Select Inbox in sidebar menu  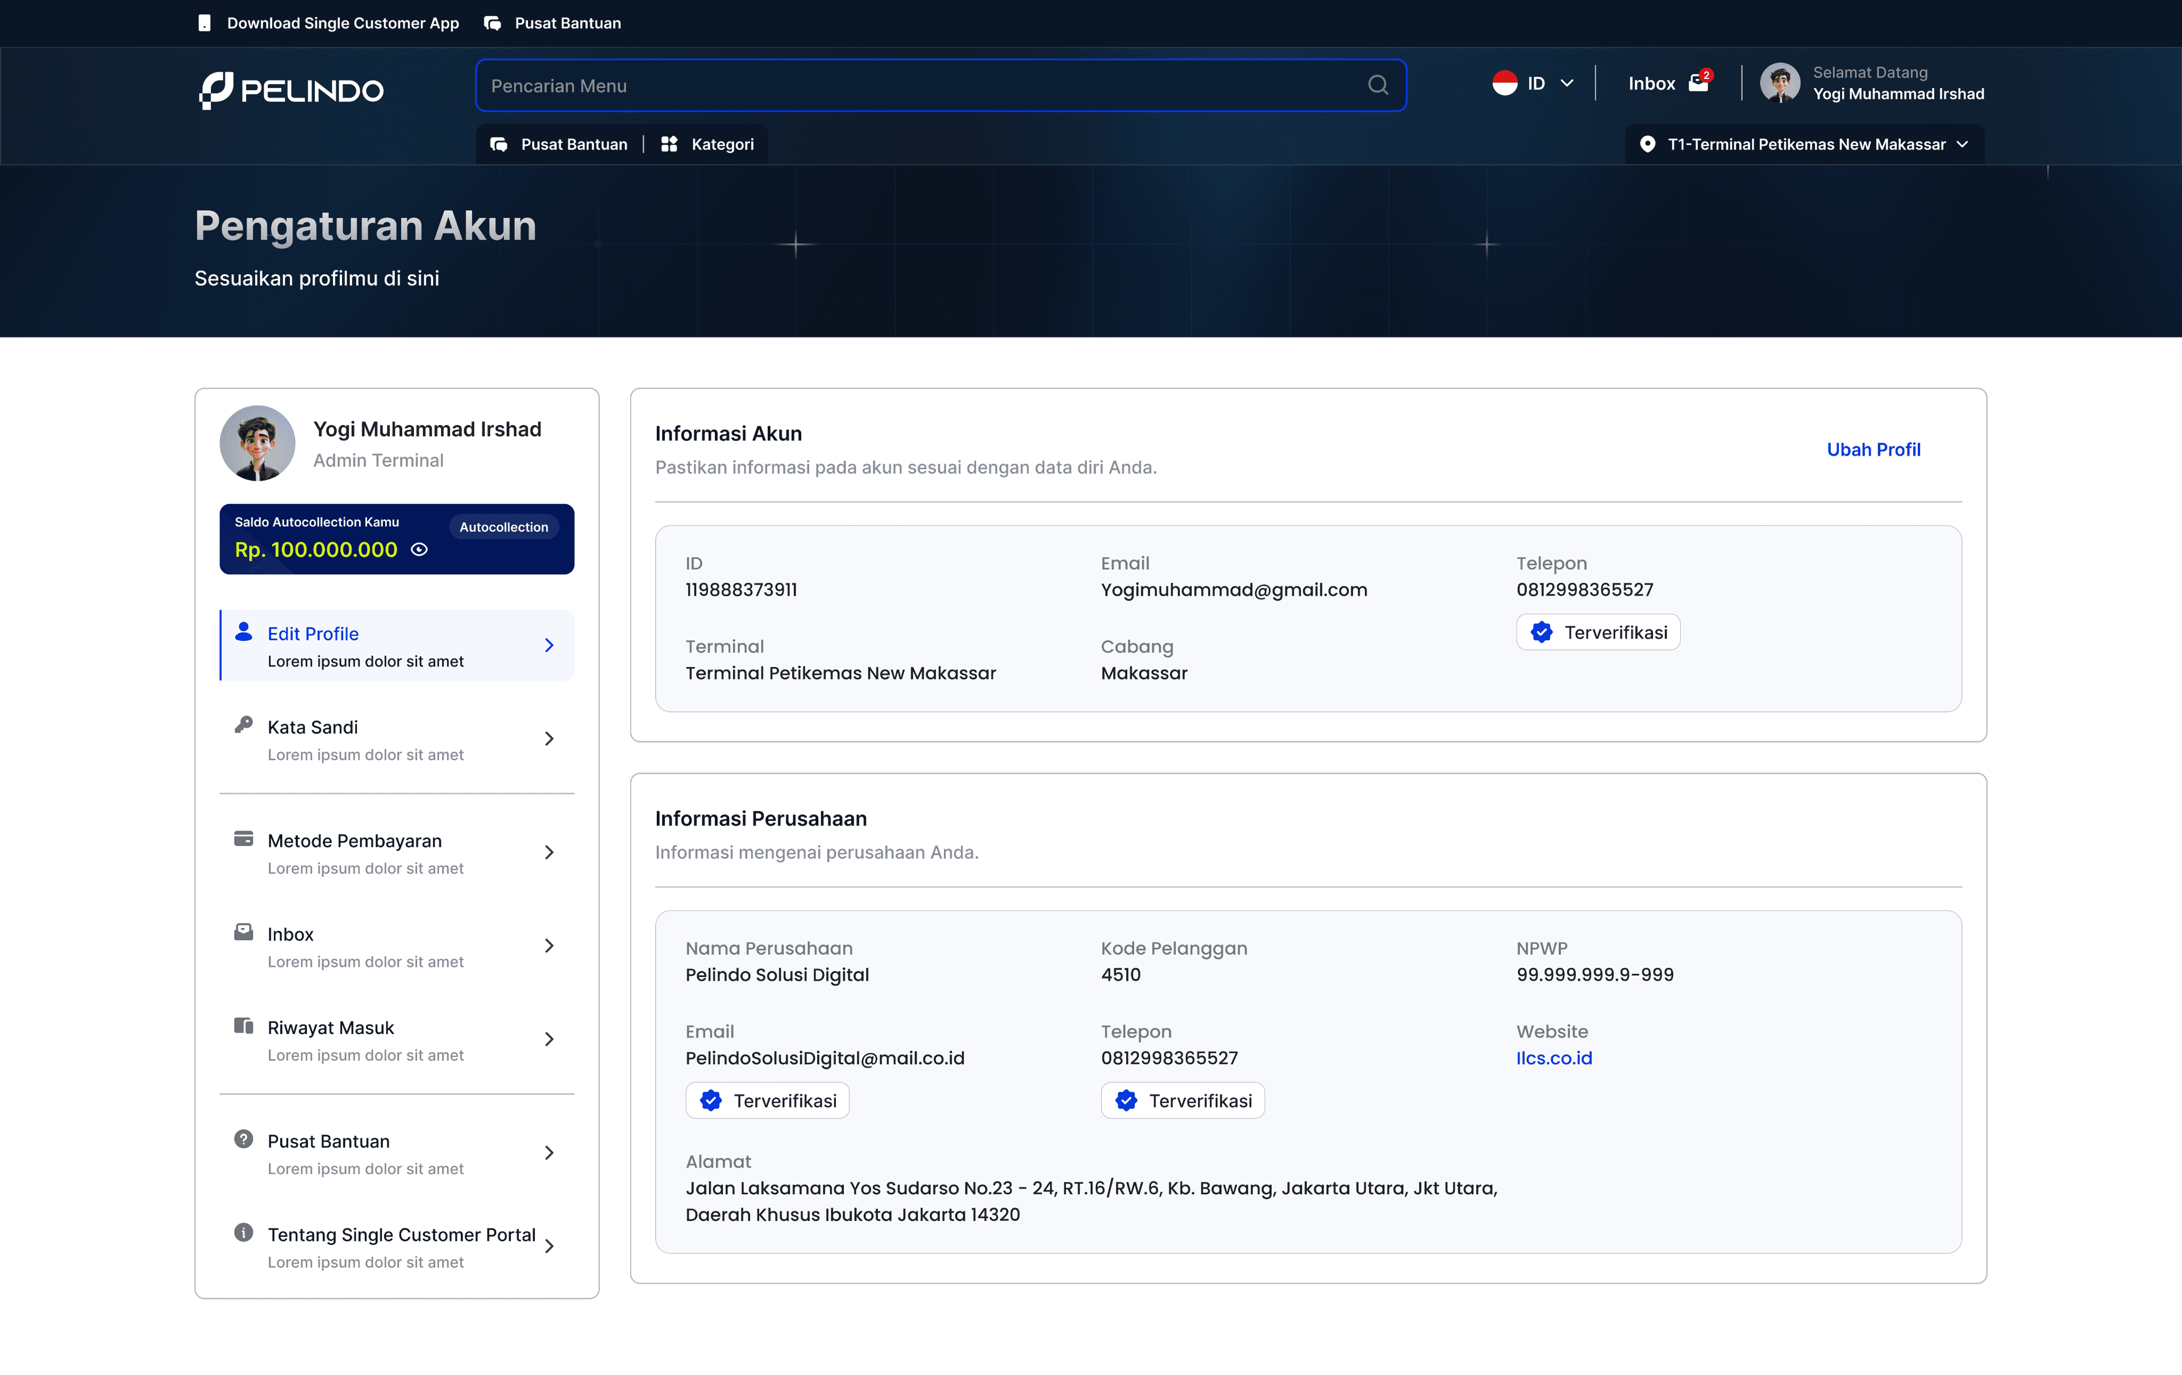point(397,947)
